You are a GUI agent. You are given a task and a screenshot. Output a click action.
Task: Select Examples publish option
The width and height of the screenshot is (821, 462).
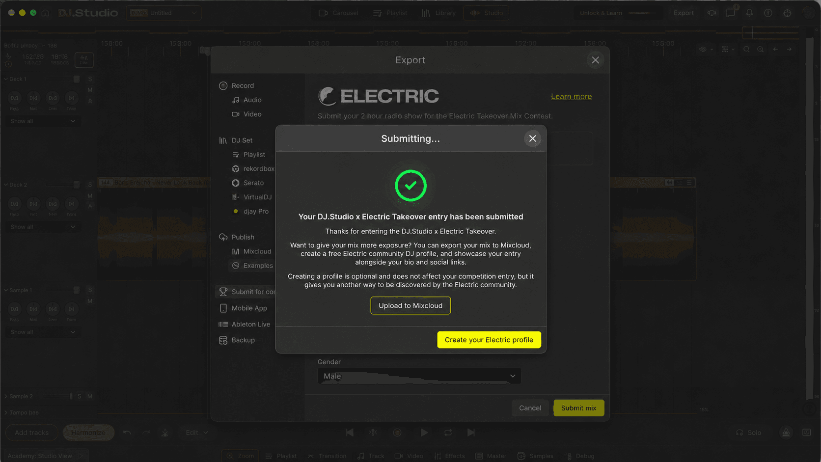[x=252, y=266]
